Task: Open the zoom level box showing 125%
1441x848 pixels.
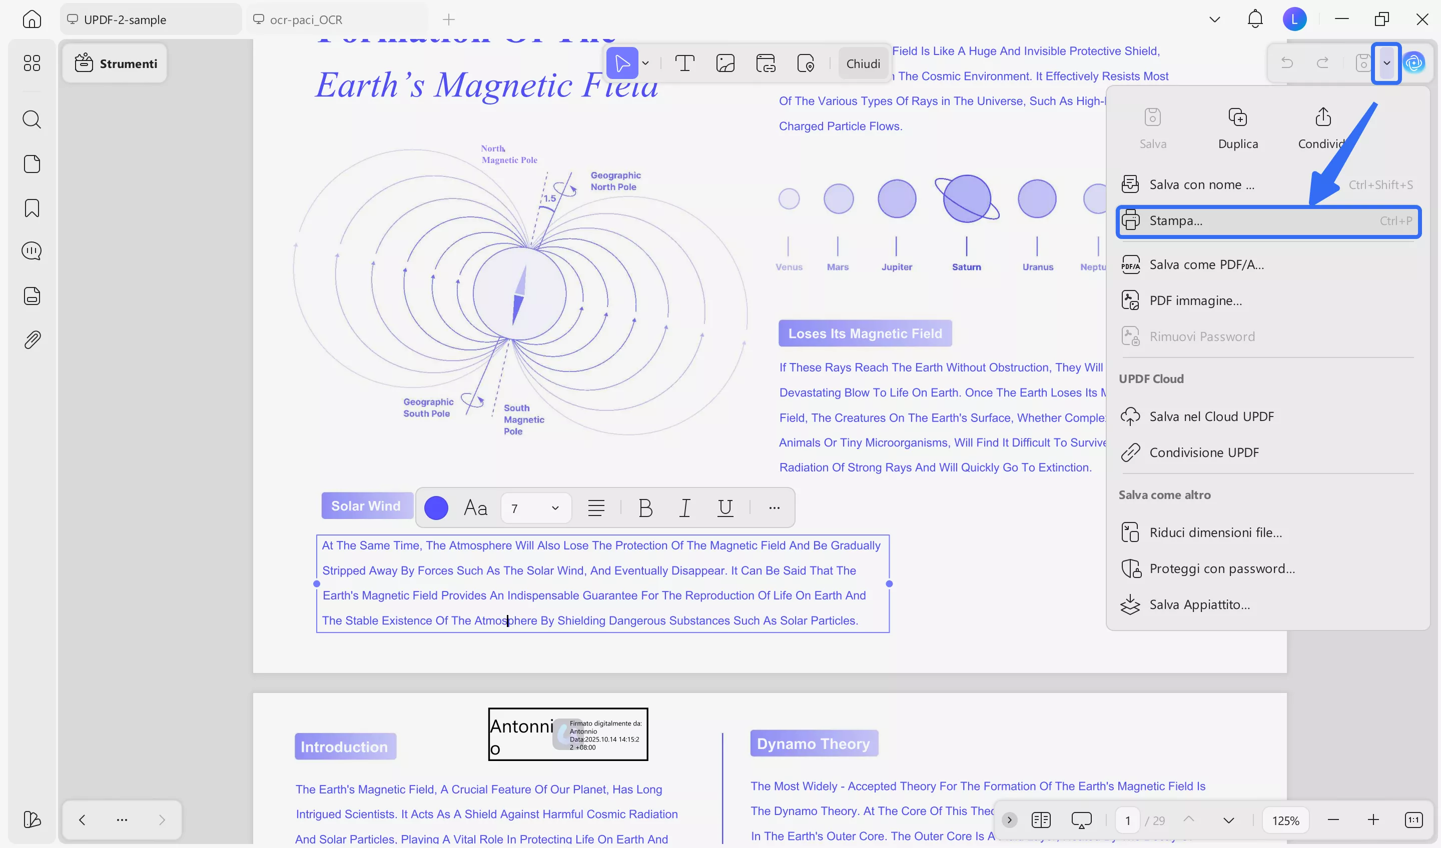Action: click(x=1285, y=820)
